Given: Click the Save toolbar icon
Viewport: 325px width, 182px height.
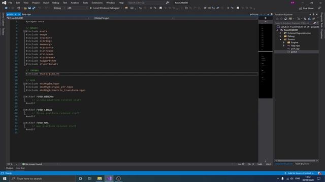Looking at the screenshot, I should [x=29, y=8].
